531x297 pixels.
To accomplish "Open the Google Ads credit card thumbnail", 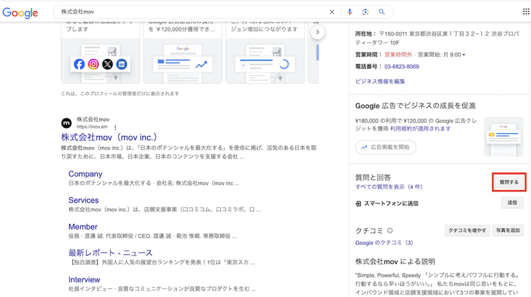I will 183,61.
